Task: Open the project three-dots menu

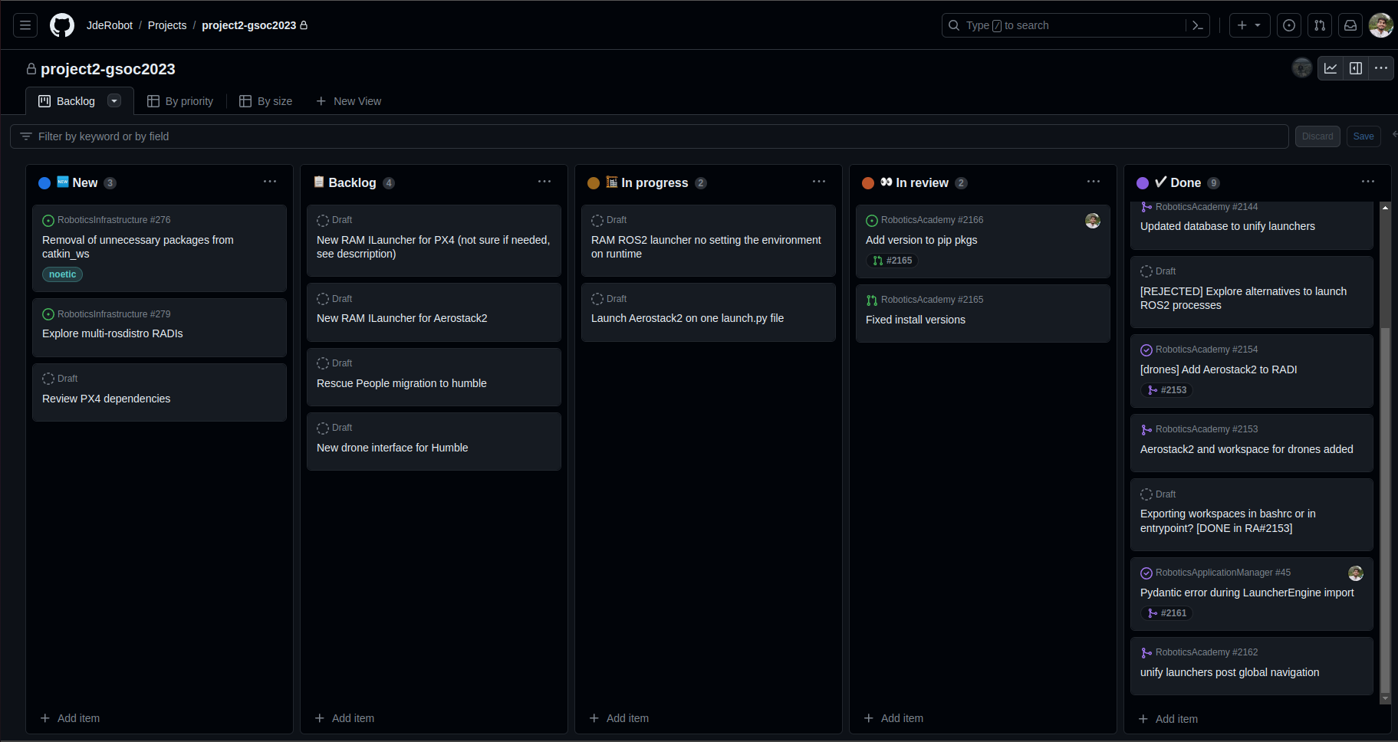Action: click(1381, 68)
